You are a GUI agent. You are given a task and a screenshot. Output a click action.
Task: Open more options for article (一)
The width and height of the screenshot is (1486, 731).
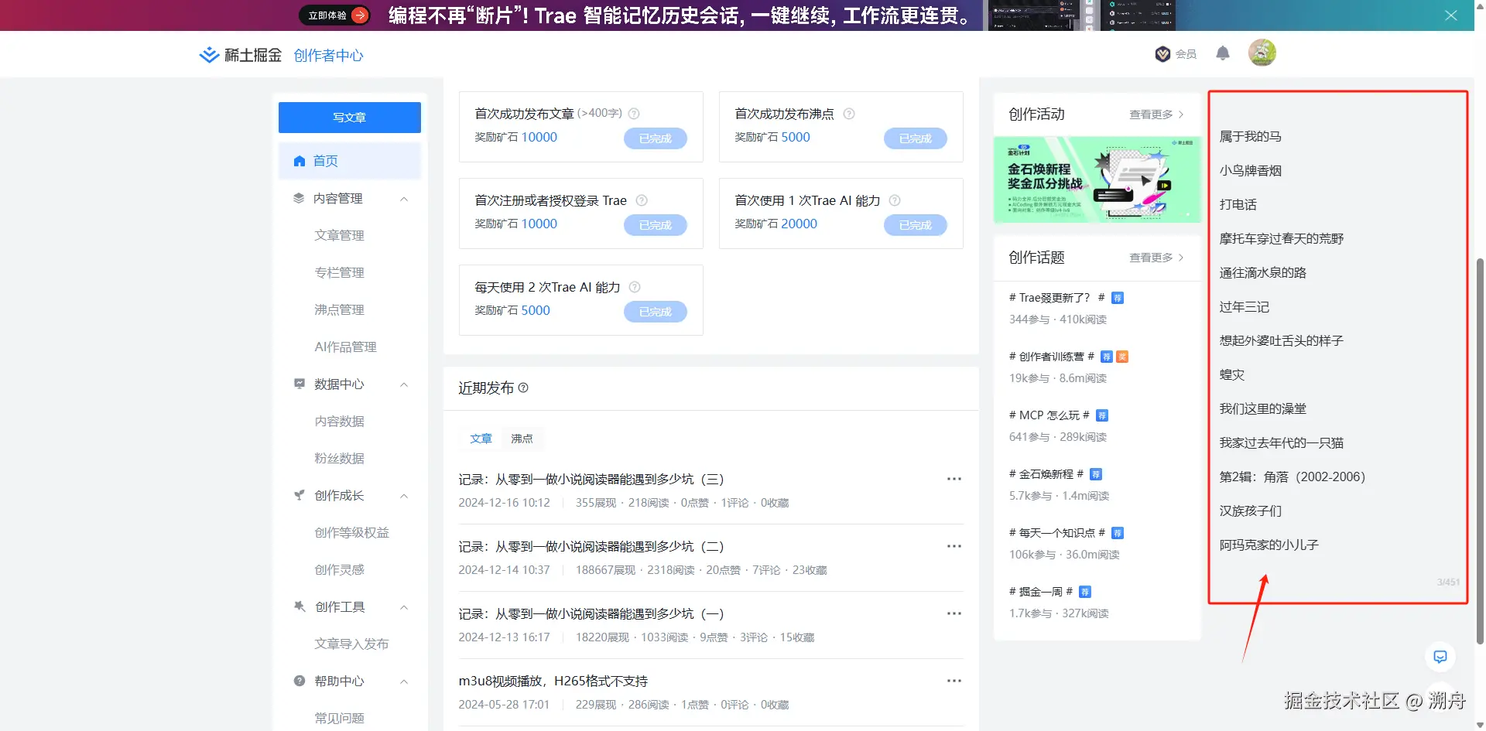tap(954, 613)
